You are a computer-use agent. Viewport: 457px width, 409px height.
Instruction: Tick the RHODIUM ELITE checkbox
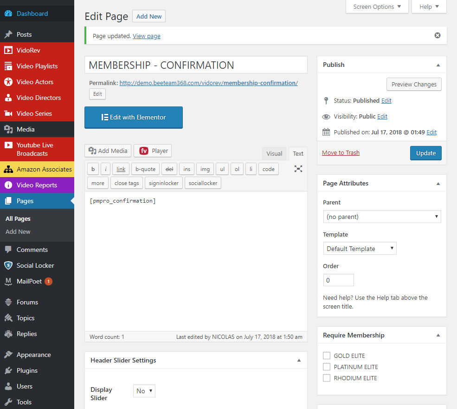327,378
